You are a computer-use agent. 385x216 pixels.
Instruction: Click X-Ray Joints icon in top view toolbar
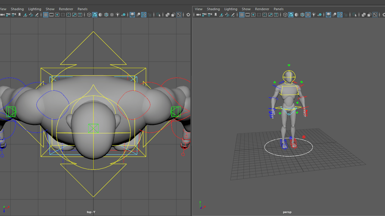point(179,15)
